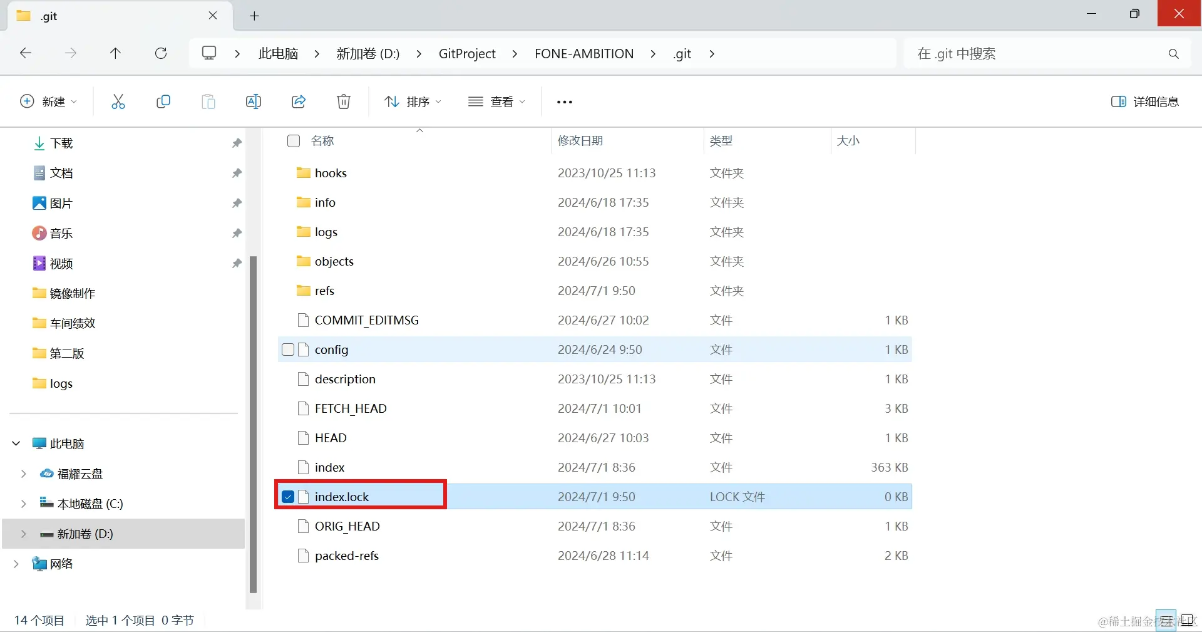Click the packed-refs file icon

coord(304,556)
